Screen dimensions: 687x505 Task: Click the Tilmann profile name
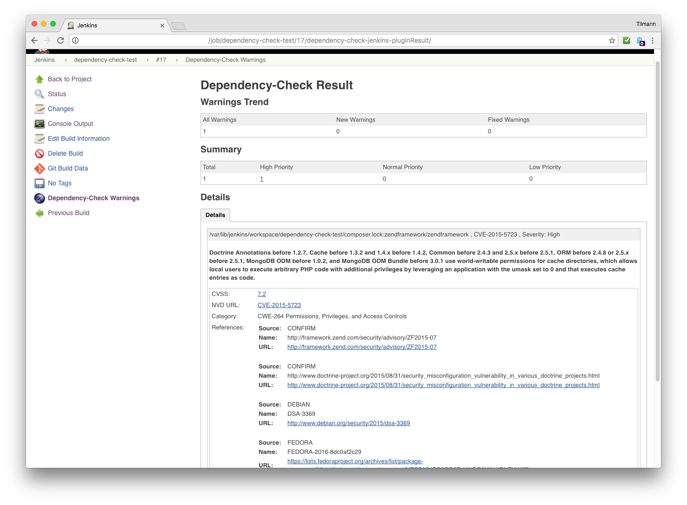(646, 24)
